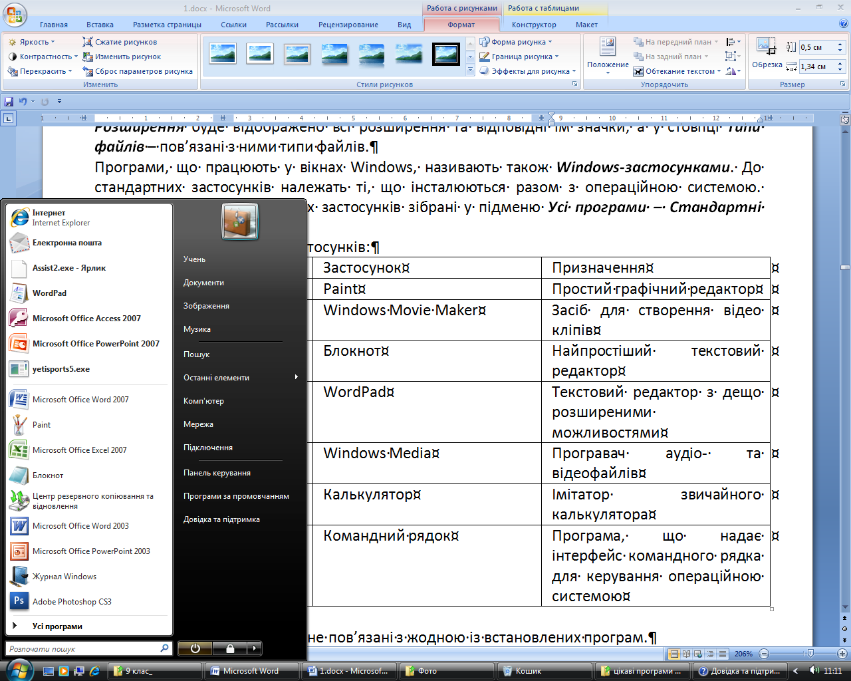Click Сброс параметров рисунка (reset picture)
Image resolution: width=851 pixels, height=681 pixels.
(138, 71)
